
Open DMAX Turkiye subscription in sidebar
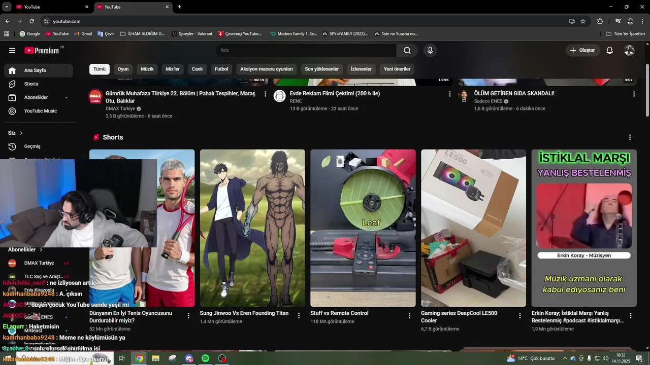point(39,263)
